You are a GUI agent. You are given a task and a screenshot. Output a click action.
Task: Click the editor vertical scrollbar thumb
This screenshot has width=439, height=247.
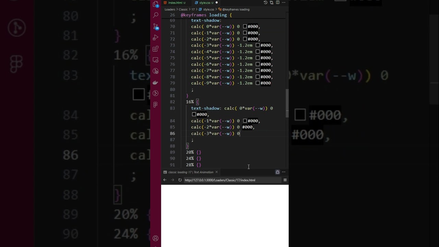click(287, 103)
